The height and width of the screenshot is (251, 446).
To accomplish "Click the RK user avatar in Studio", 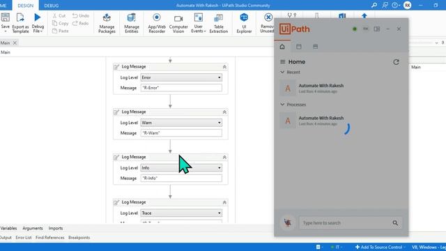I will click(x=407, y=5).
